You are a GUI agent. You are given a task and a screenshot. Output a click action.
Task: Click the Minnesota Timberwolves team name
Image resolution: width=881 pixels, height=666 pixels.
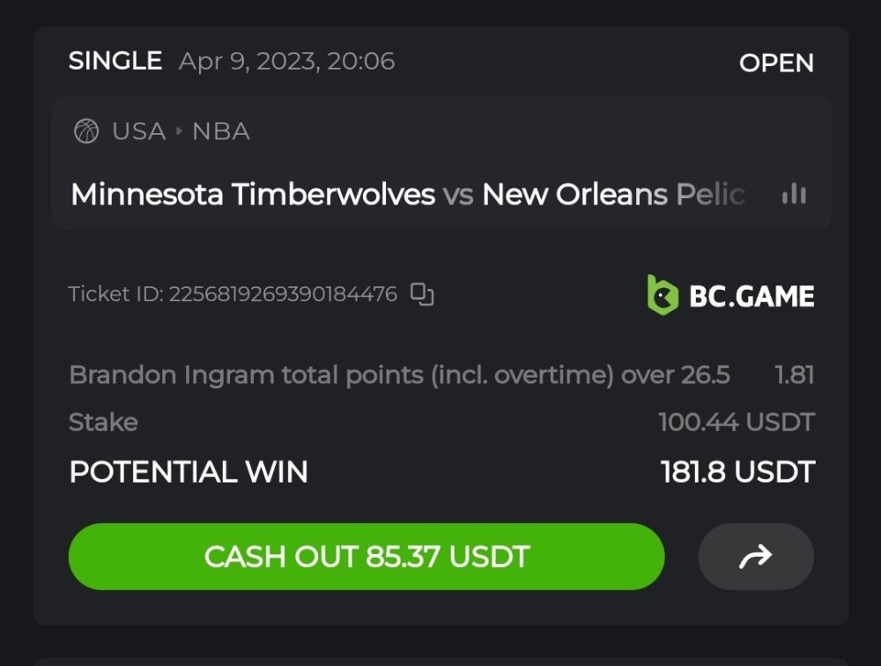tap(253, 195)
